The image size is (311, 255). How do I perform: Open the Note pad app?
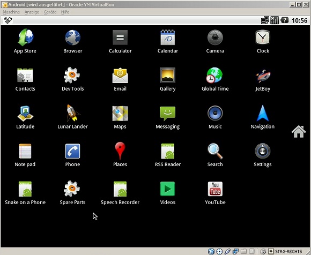pyautogui.click(x=25, y=155)
